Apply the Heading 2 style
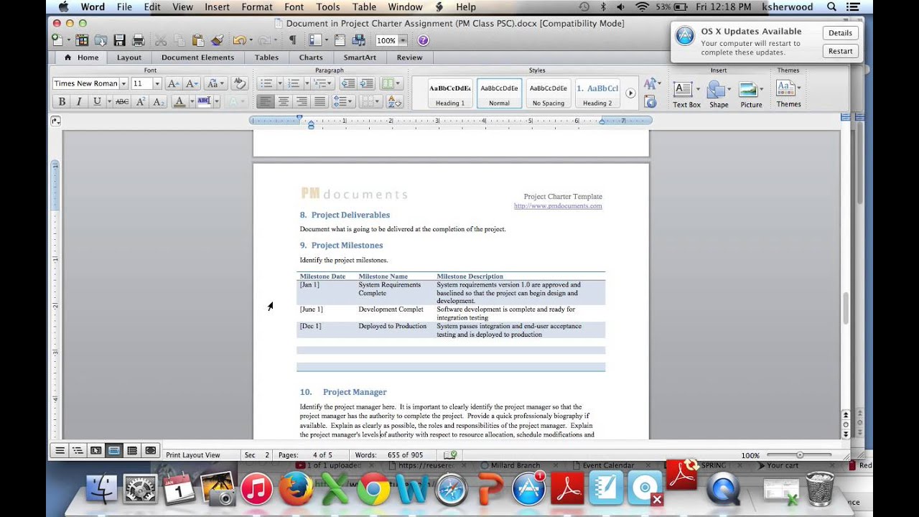 [597, 93]
